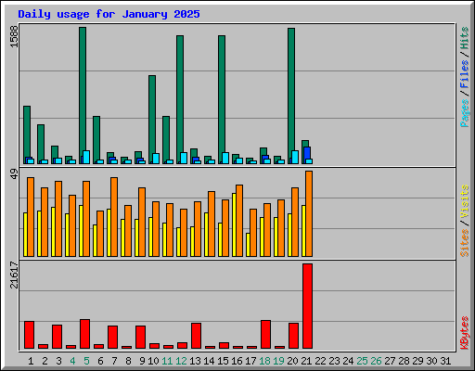Screen dimensions: 475x371
Task: Click the day 31 axis label
Action: pyautogui.click(x=445, y=361)
